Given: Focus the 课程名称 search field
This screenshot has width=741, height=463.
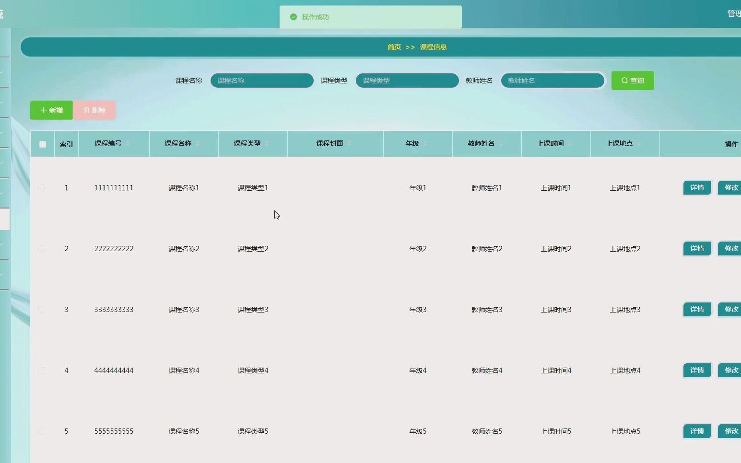Looking at the screenshot, I should (262, 81).
